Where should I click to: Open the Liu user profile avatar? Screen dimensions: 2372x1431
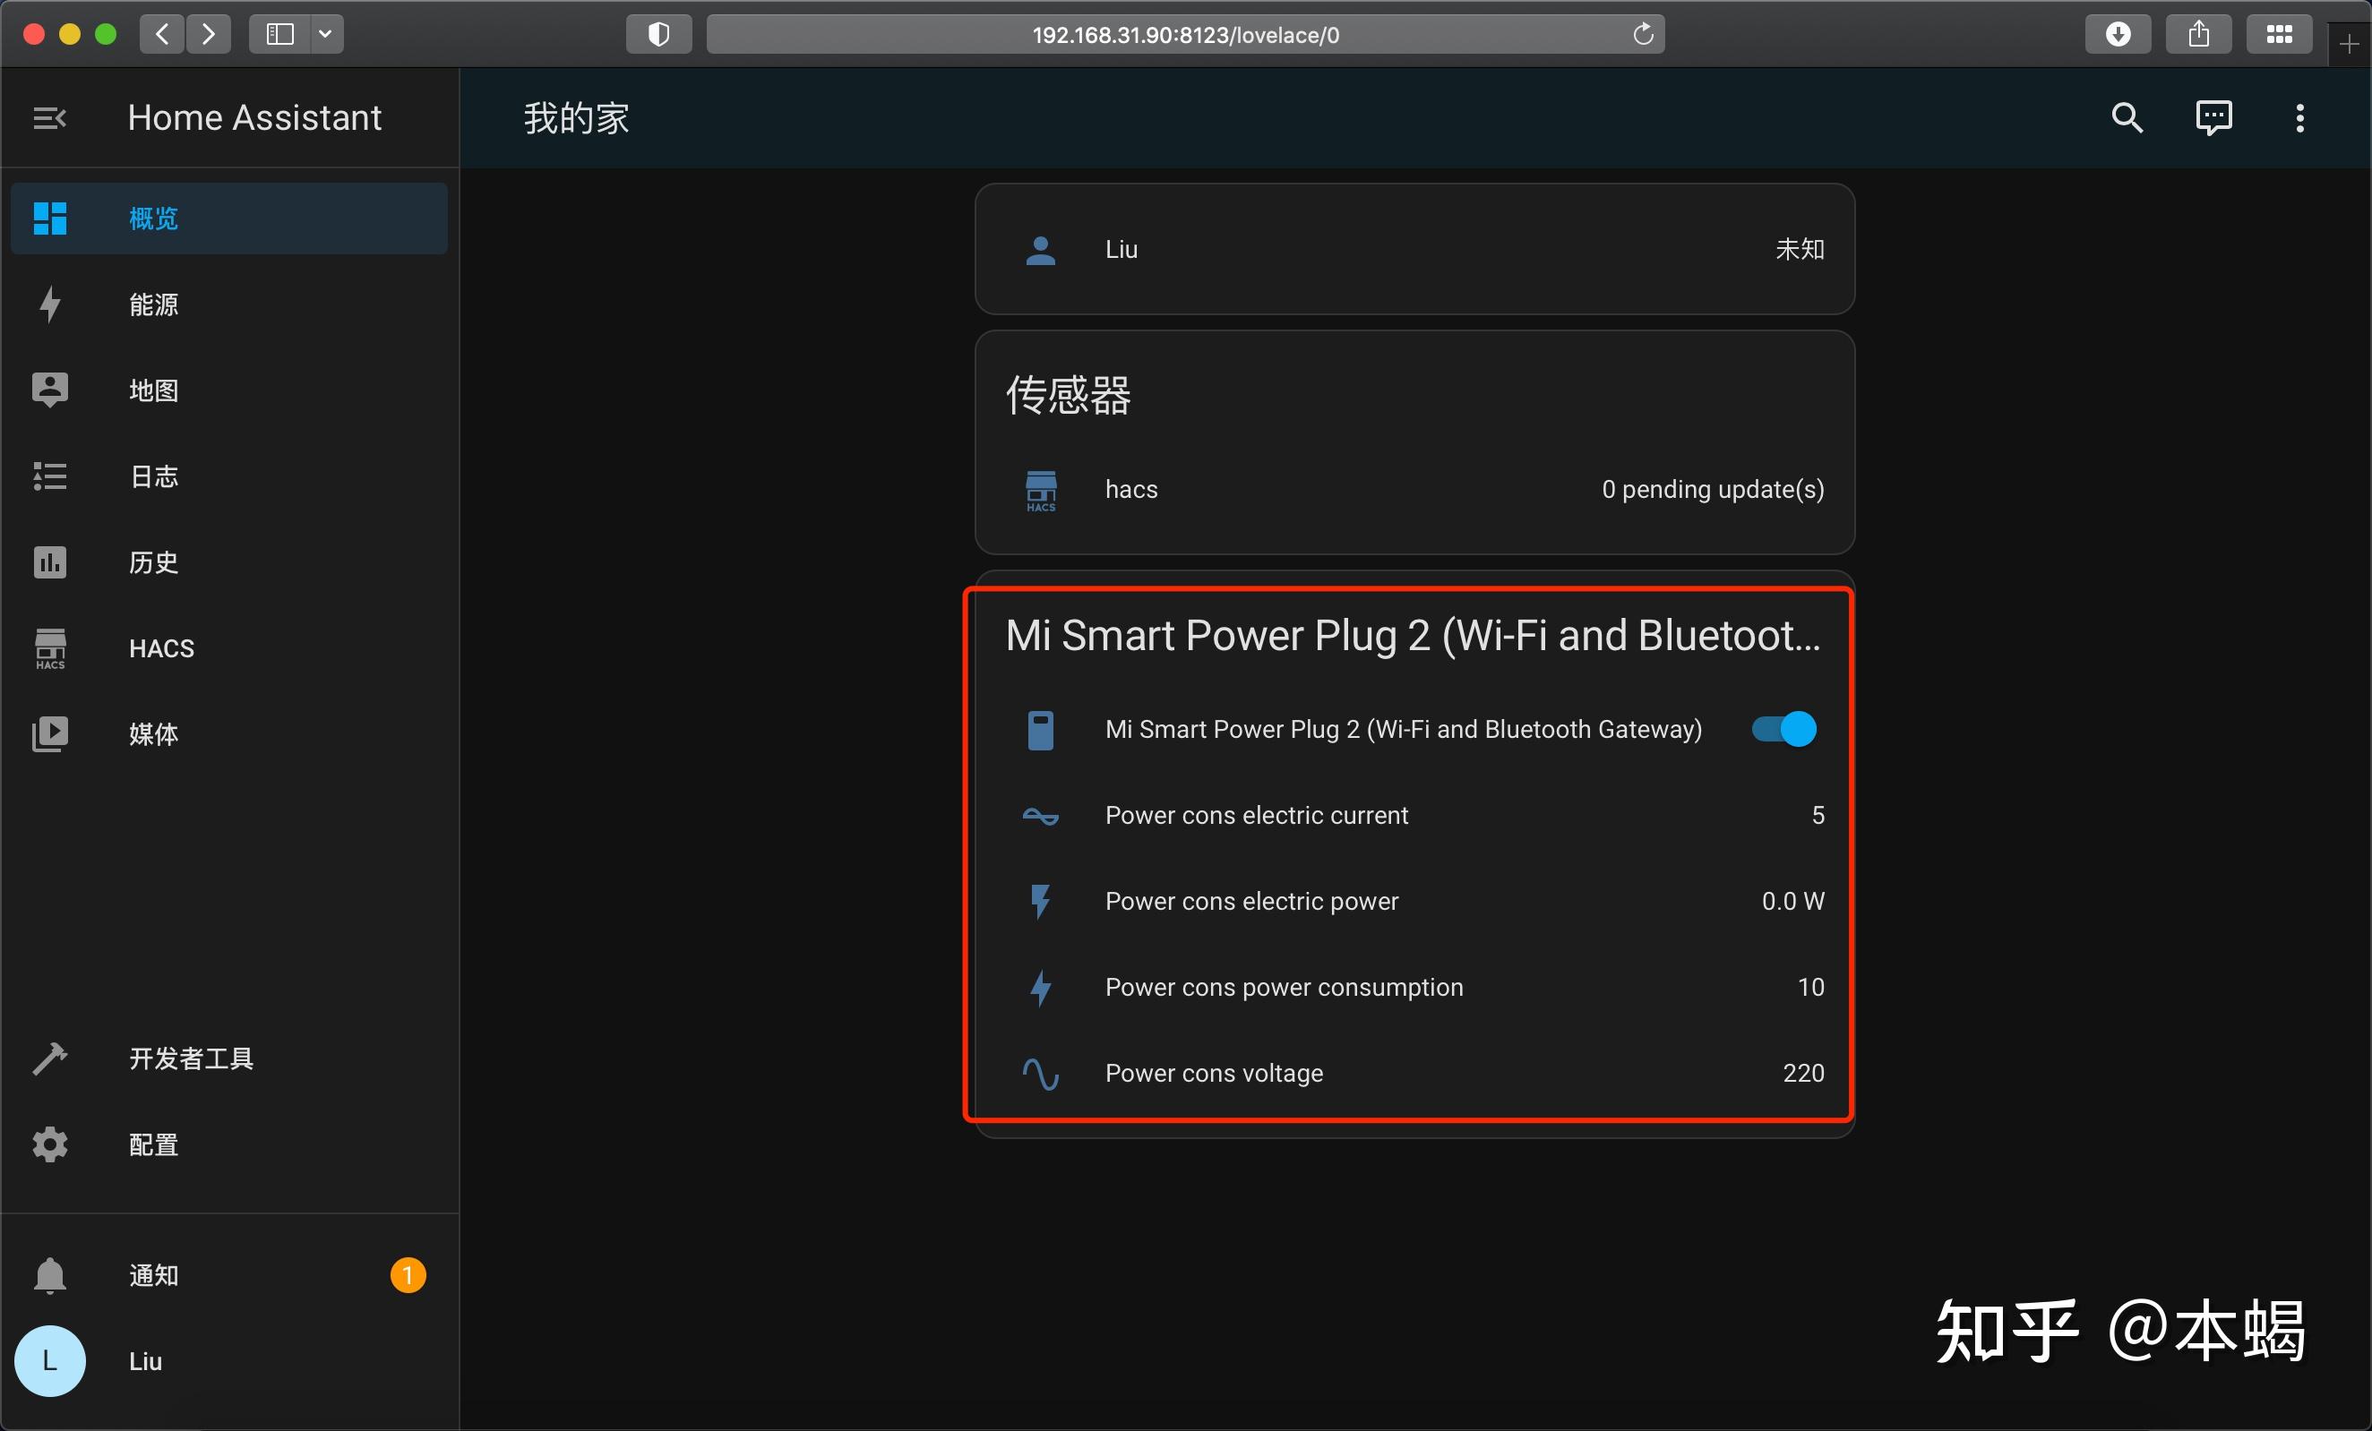pyautogui.click(x=50, y=1361)
